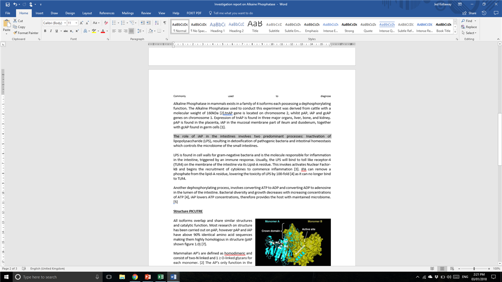Apply the Book Title style
Image resolution: width=502 pixels, height=282 pixels.
pos(443,27)
